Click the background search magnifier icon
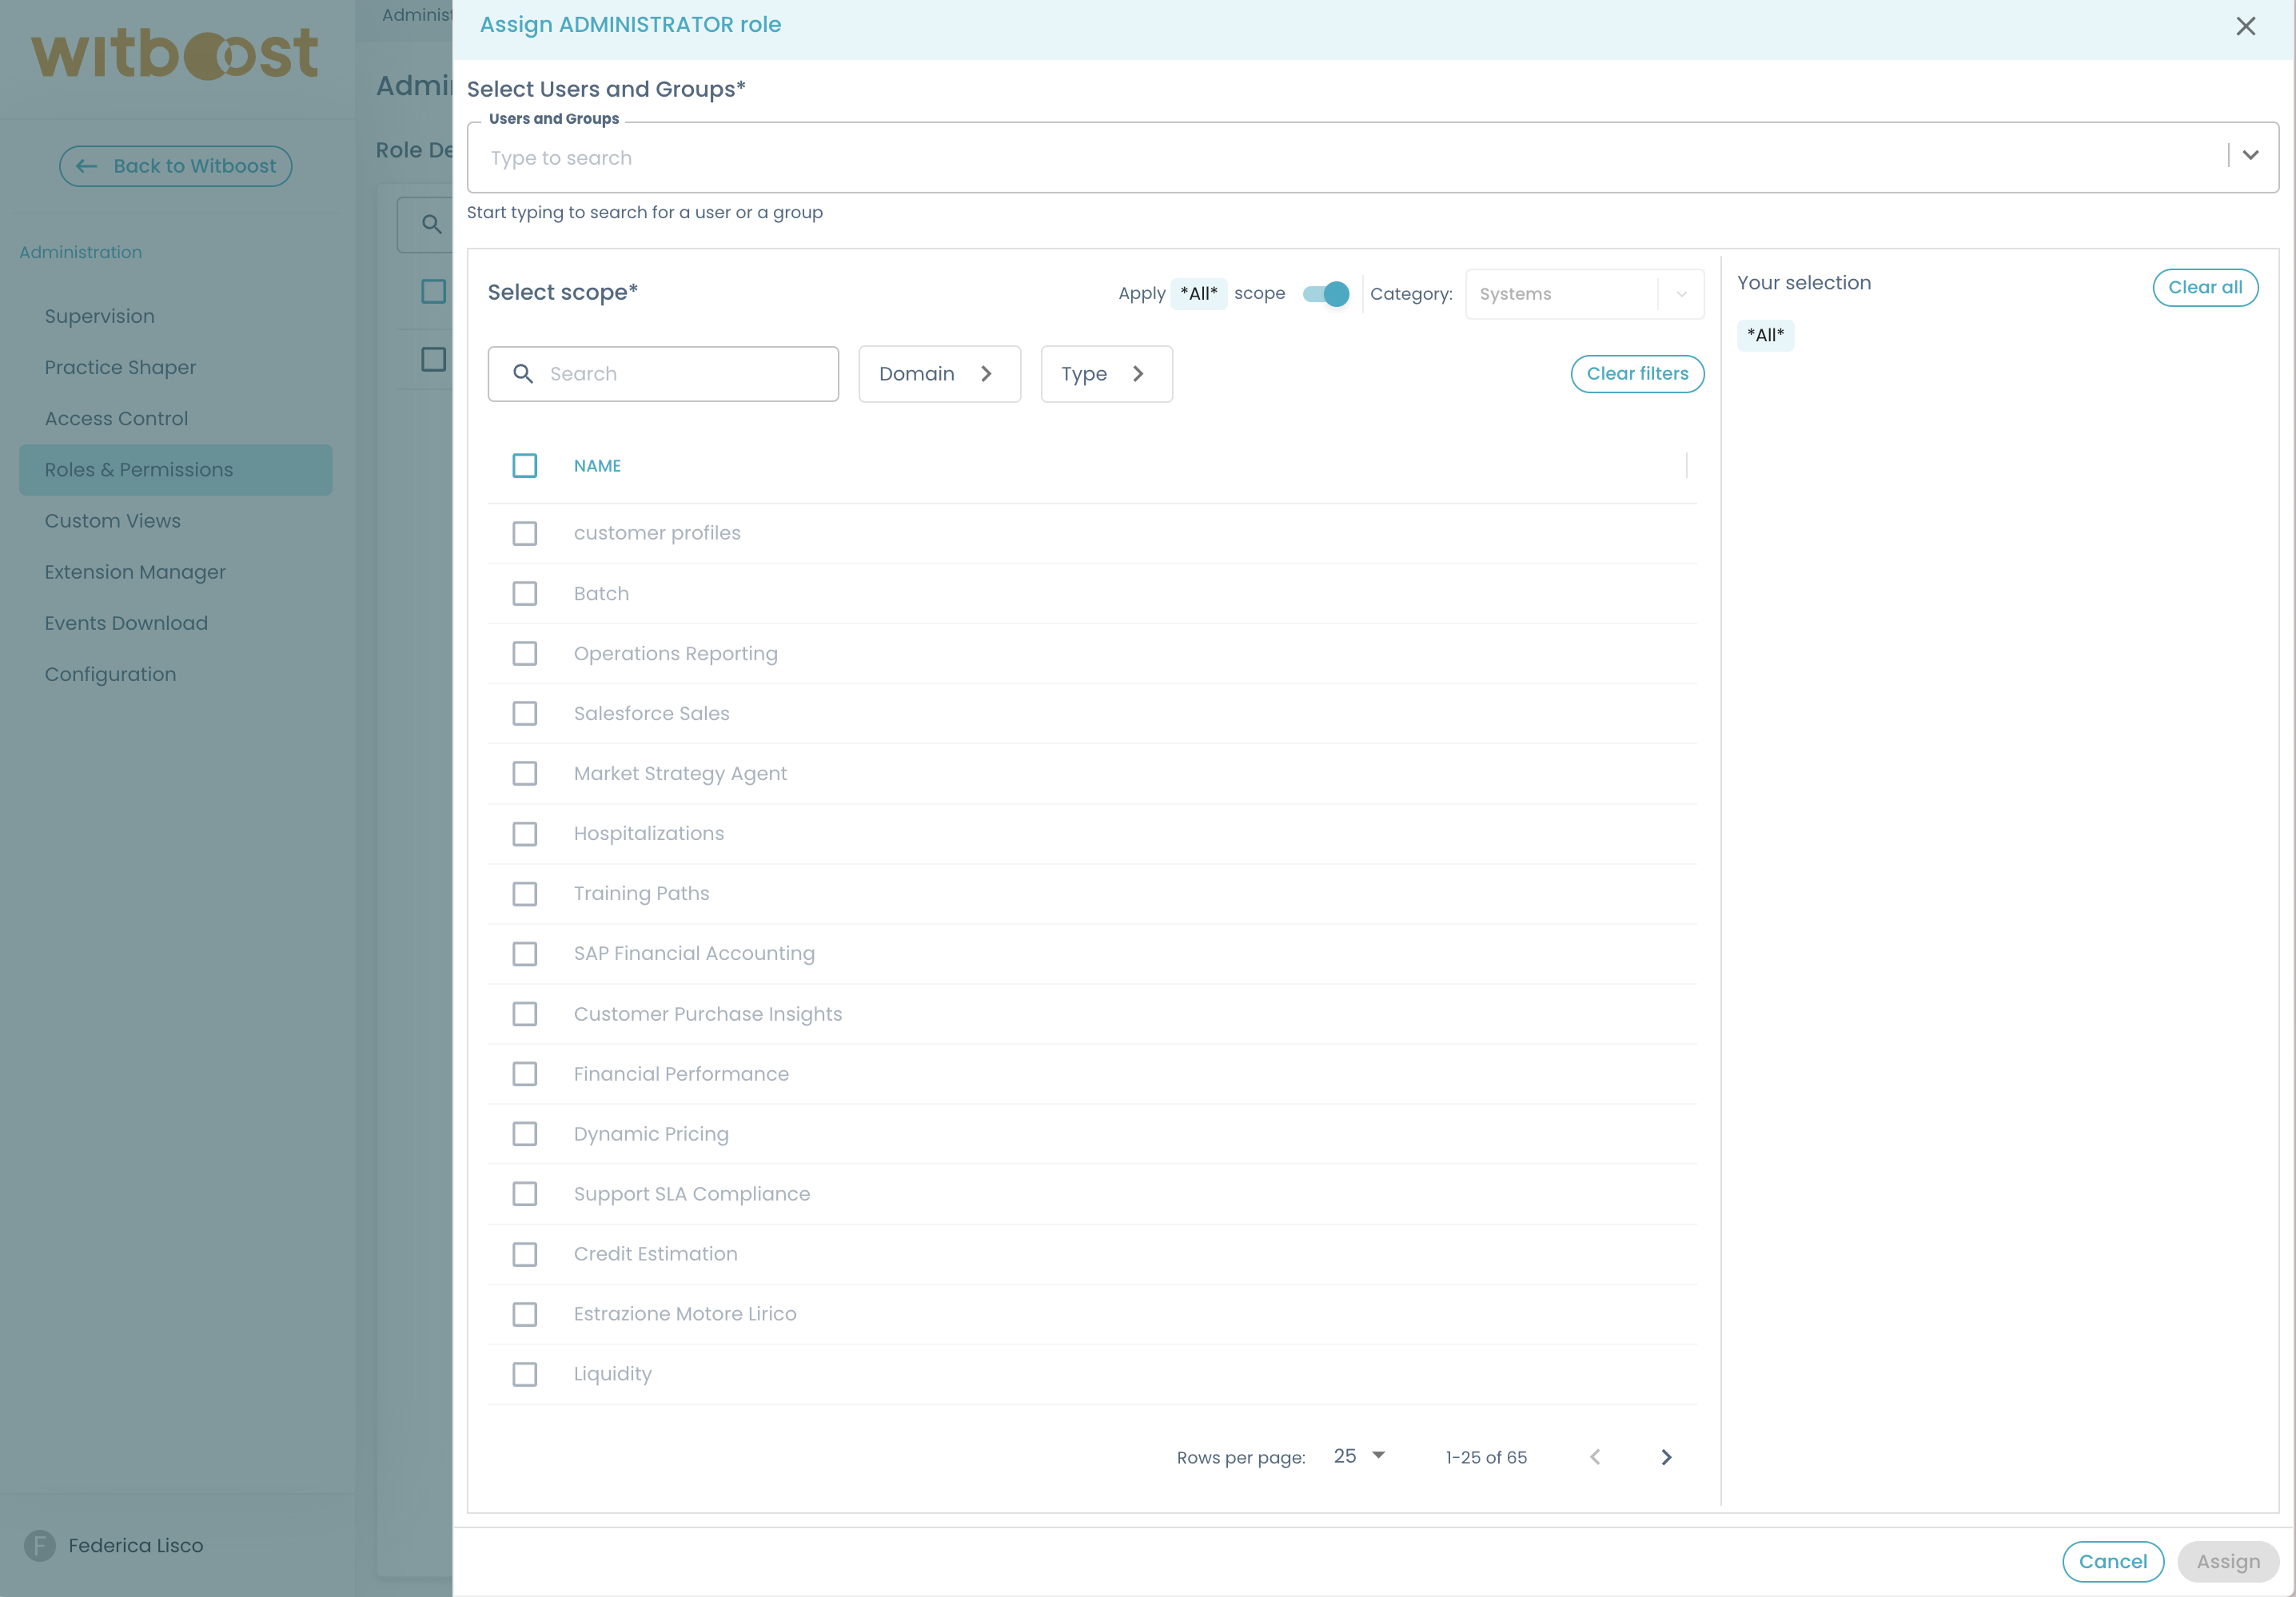Screen dimensions: 2296x1597 point(431,224)
